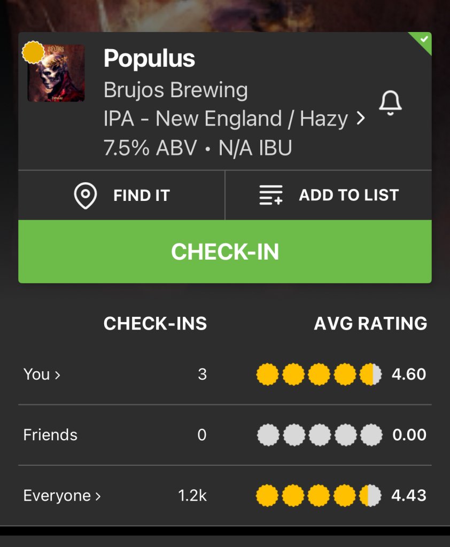Tap your check-in count of 3
The width and height of the screenshot is (450, 547).
[202, 374]
